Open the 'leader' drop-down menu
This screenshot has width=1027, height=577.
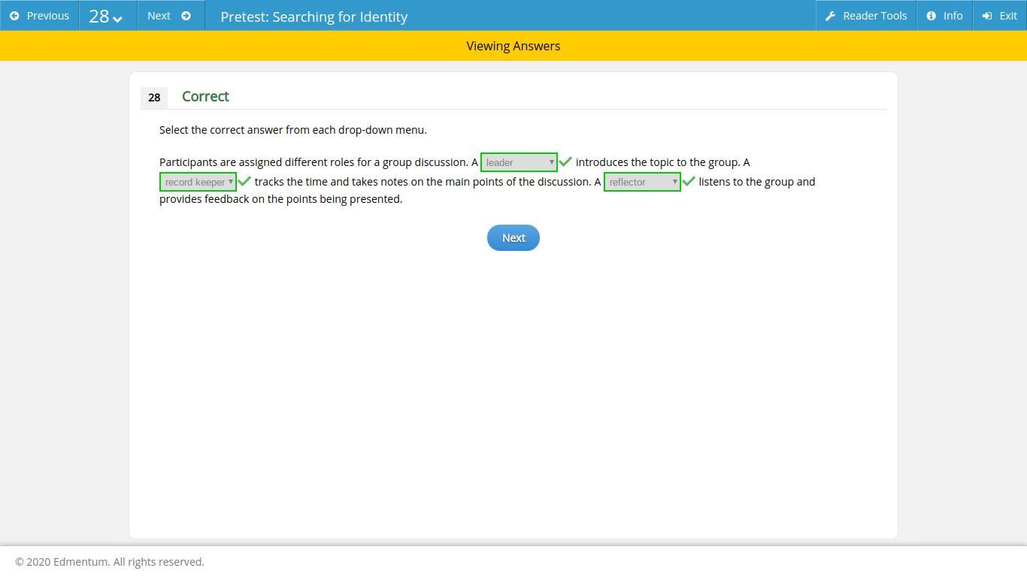[x=519, y=162]
